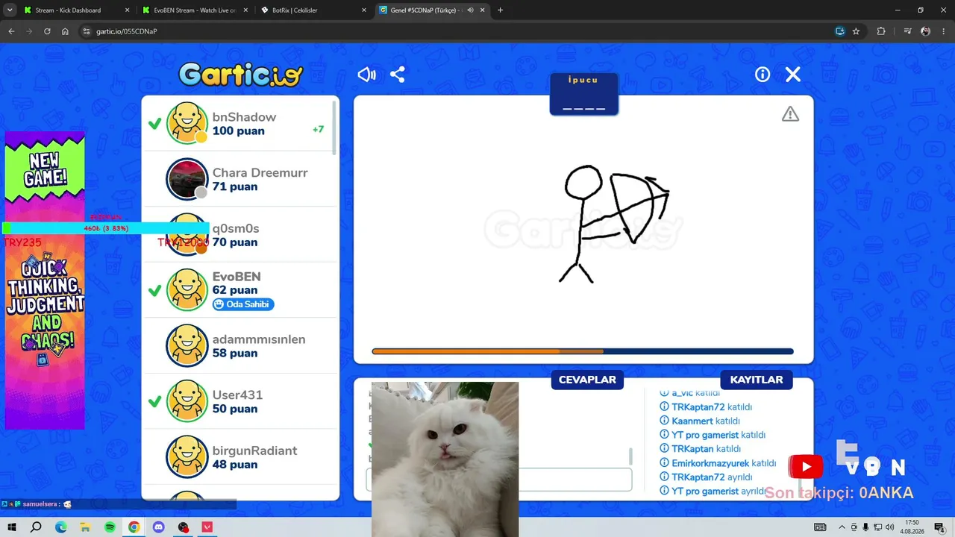Click User431's avatar
955x537 pixels.
tap(187, 401)
